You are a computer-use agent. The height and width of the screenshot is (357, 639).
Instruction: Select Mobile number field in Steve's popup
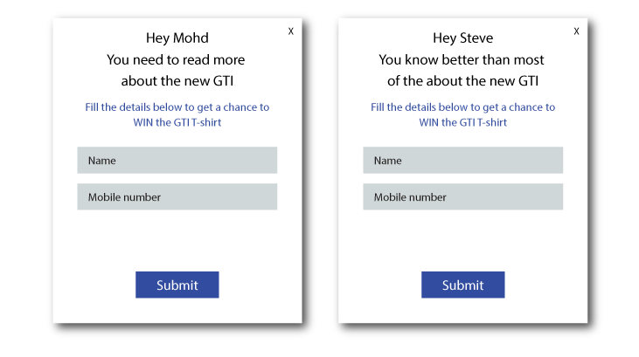[462, 197]
